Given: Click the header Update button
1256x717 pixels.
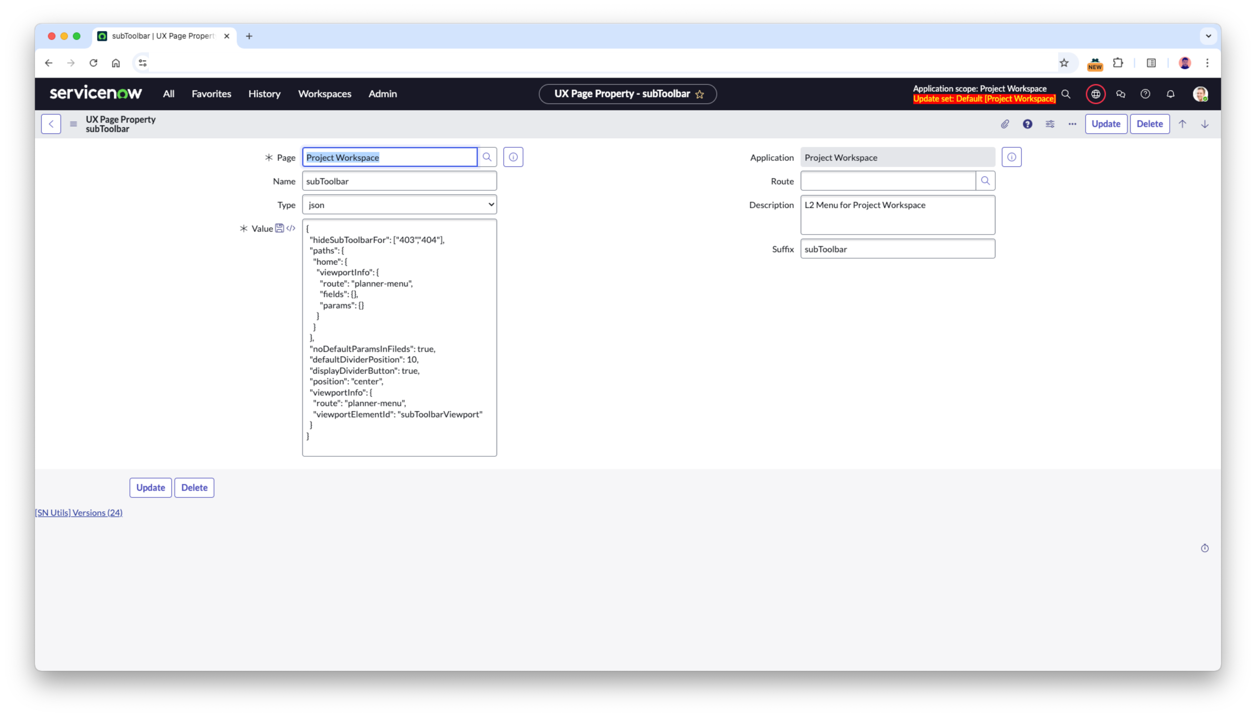Looking at the screenshot, I should pyautogui.click(x=1106, y=124).
